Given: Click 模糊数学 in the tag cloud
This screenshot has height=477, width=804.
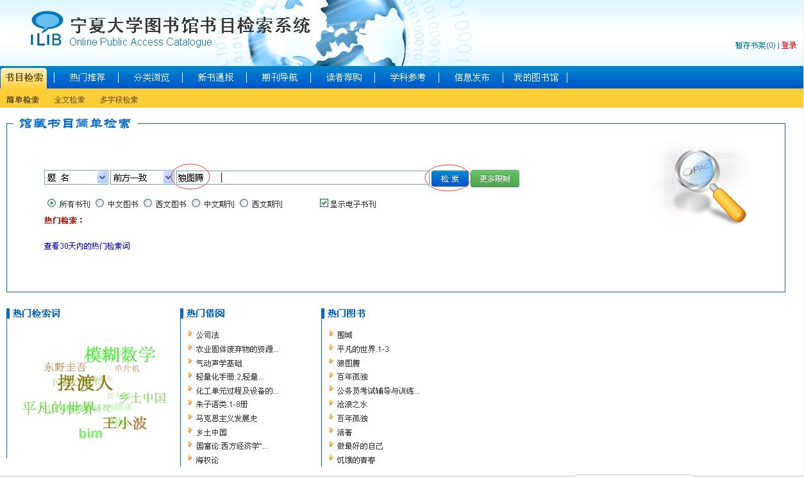Looking at the screenshot, I should pos(120,354).
